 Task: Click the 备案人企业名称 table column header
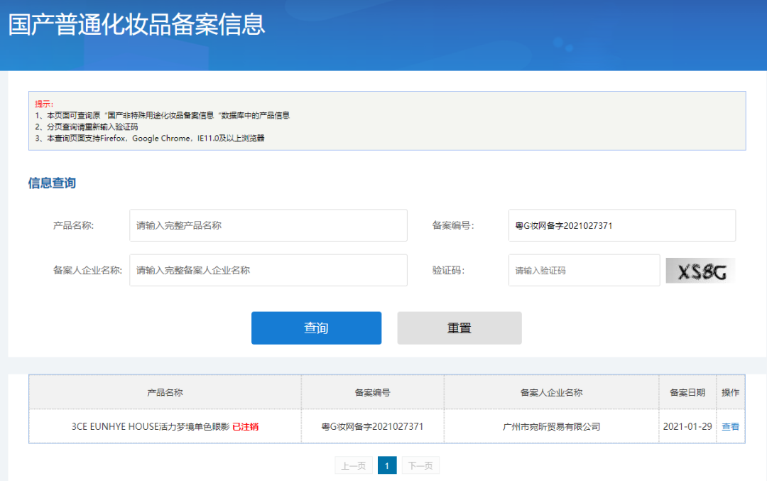pyautogui.click(x=551, y=392)
